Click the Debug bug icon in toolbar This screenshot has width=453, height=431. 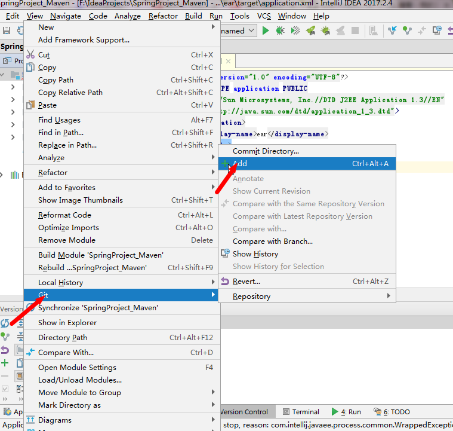pyautogui.click(x=281, y=30)
